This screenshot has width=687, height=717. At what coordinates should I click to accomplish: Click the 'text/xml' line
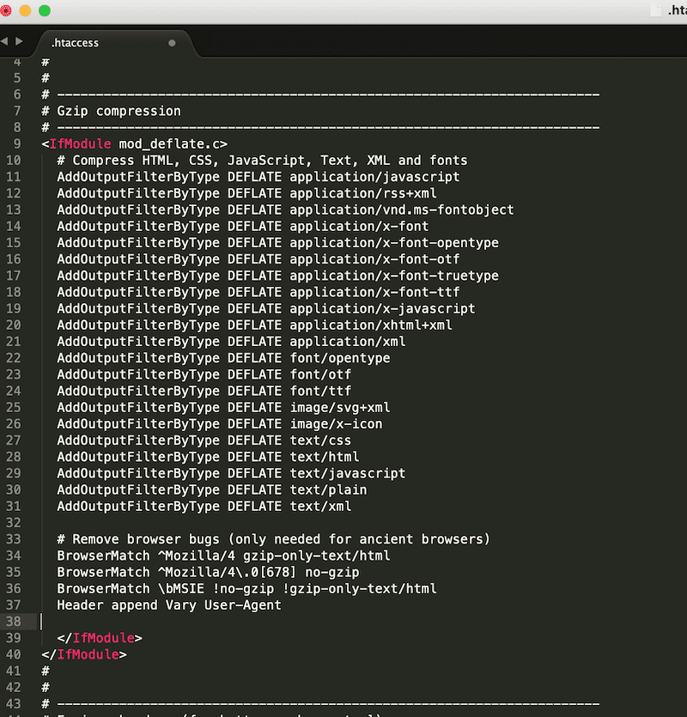[204, 507]
